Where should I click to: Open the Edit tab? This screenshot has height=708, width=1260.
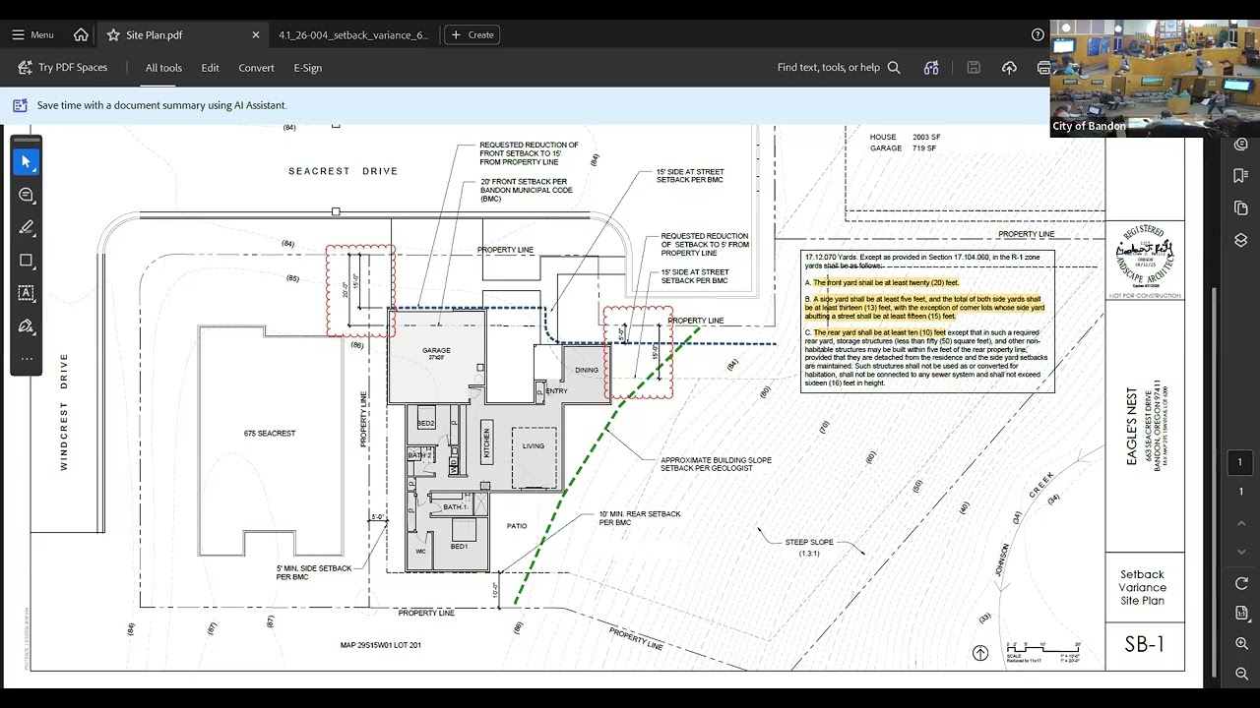click(x=211, y=68)
